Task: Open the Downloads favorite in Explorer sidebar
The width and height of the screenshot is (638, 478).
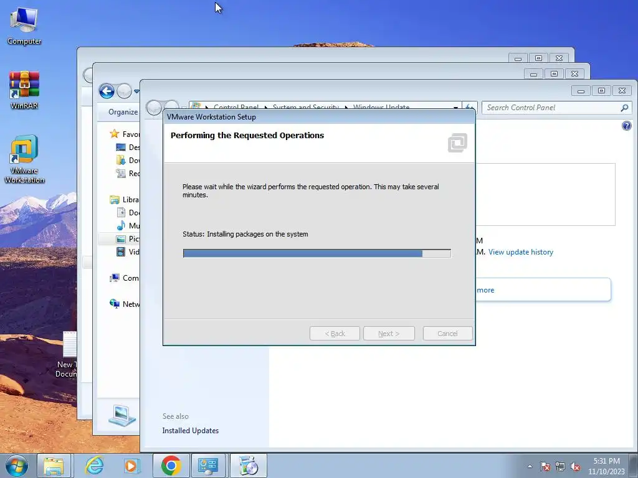Action: point(128,160)
